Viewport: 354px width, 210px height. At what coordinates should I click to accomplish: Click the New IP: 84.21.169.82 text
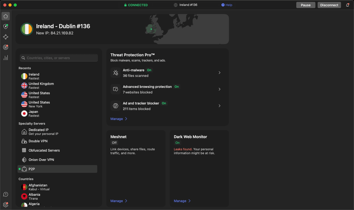pos(55,33)
